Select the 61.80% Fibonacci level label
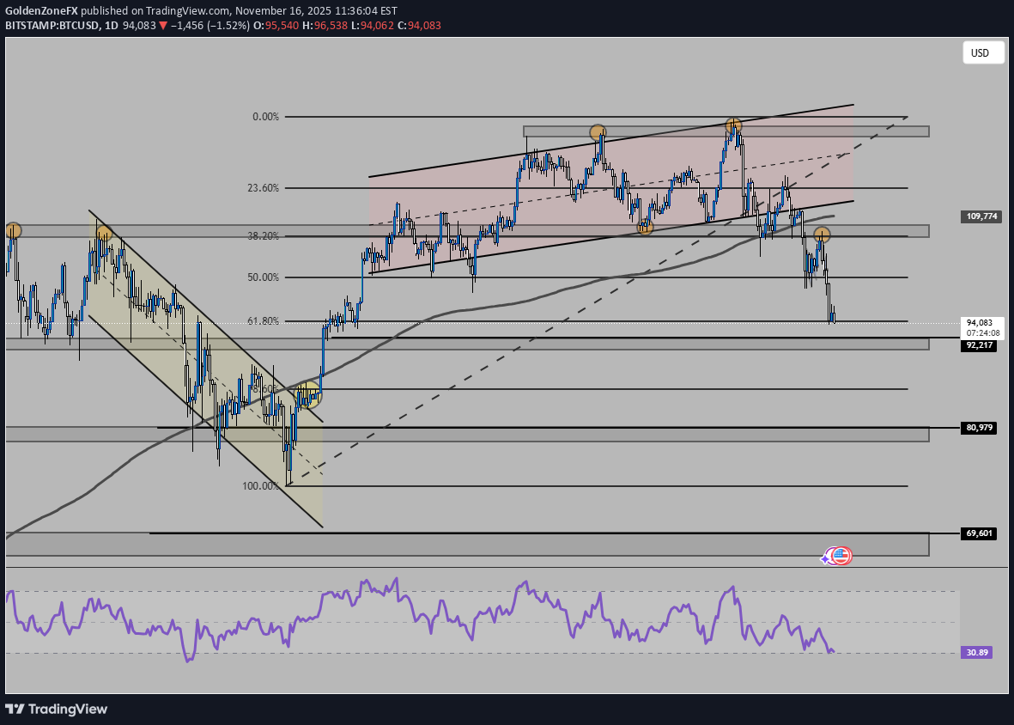Viewport: 1014px width, 725px height. (261, 321)
